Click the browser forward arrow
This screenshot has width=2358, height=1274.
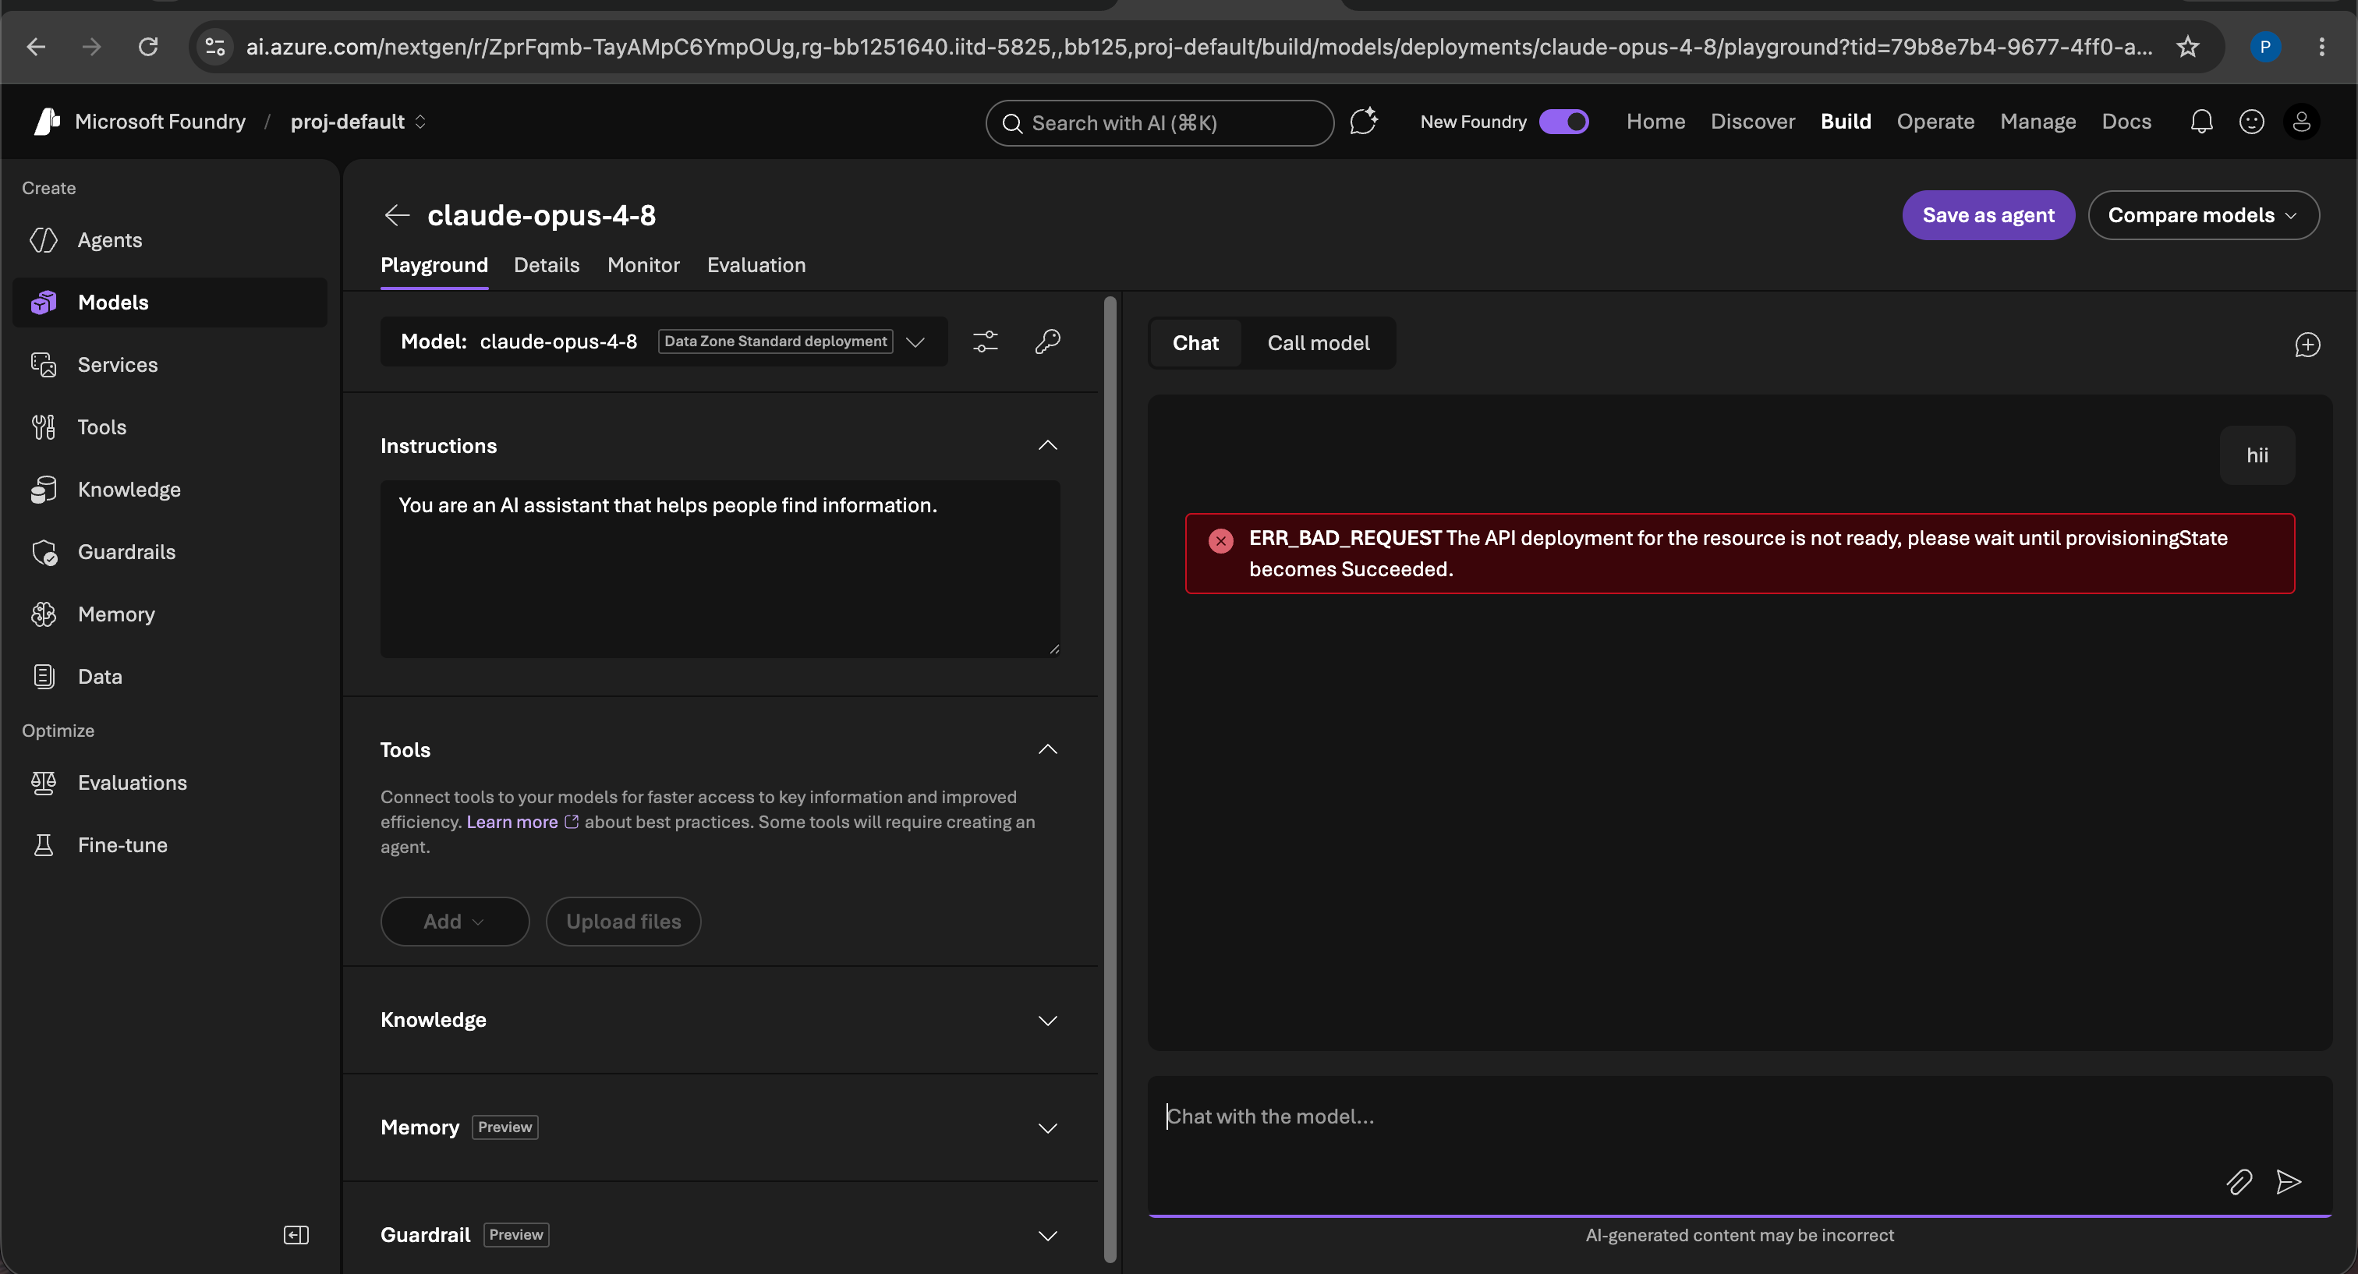(91, 46)
